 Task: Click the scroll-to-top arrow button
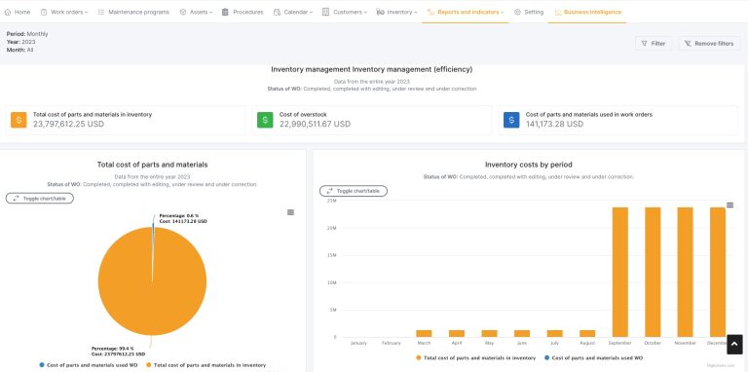pyautogui.click(x=734, y=345)
